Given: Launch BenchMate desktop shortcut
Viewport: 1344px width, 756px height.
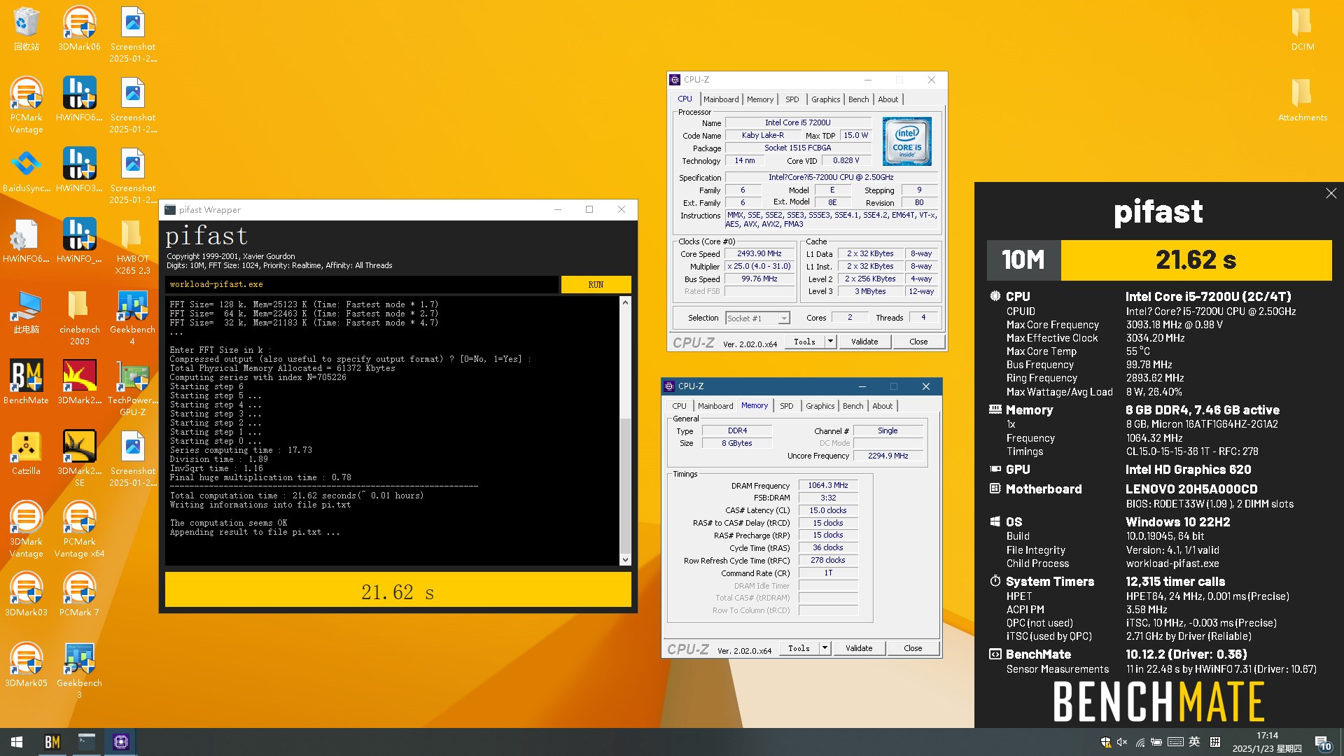Looking at the screenshot, I should click(26, 382).
